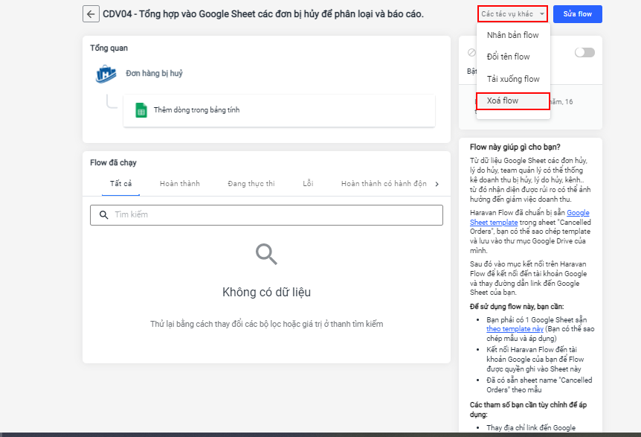Click the Haravan order cancelled trigger icon

(106, 74)
